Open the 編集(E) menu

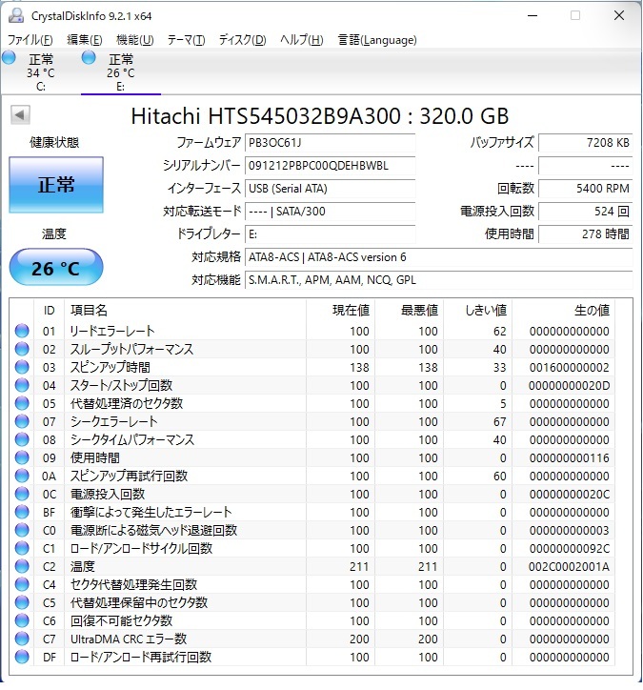pos(85,40)
